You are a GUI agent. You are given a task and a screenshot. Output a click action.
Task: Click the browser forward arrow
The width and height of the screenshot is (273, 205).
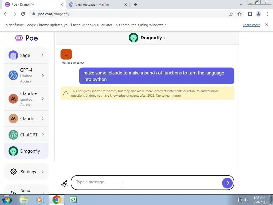click(14, 14)
